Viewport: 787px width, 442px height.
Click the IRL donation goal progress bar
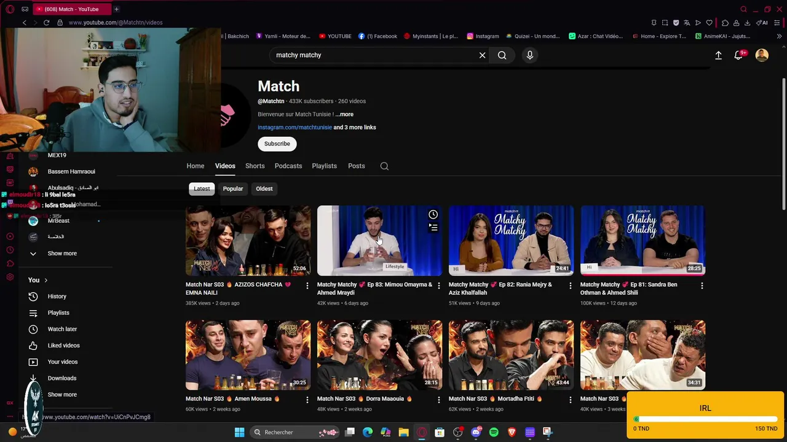[705, 419]
